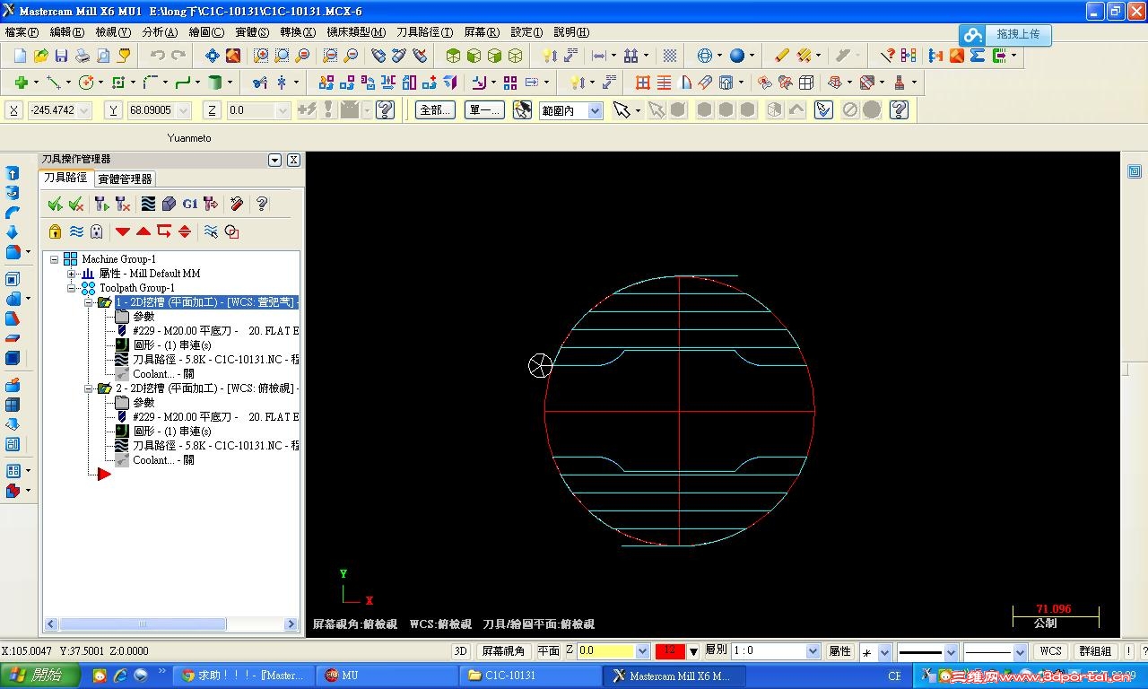Image resolution: width=1148 pixels, height=689 pixels.
Task: Toggle the 3D mode button in status bar
Action: click(x=460, y=651)
